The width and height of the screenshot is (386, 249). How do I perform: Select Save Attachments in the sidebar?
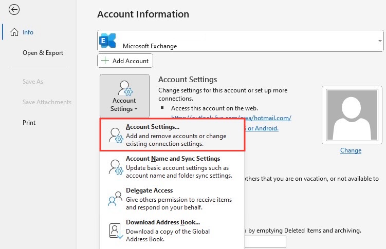click(47, 102)
